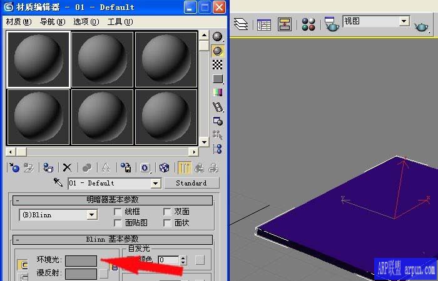Click the 漫反射 color swatch

click(x=81, y=274)
